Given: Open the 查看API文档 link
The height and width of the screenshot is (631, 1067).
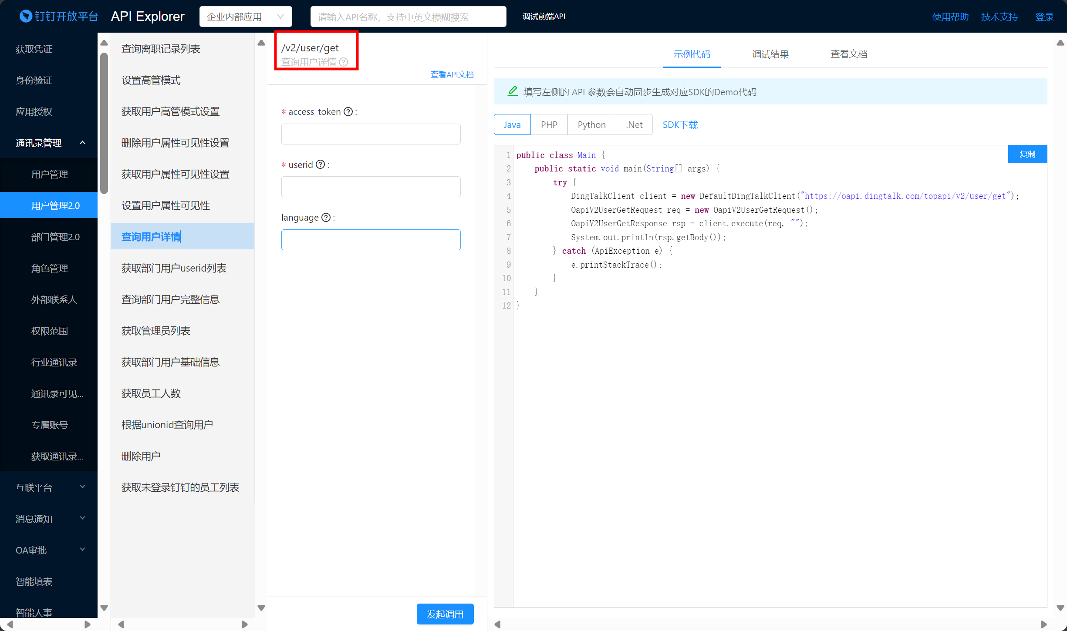Looking at the screenshot, I should (452, 74).
